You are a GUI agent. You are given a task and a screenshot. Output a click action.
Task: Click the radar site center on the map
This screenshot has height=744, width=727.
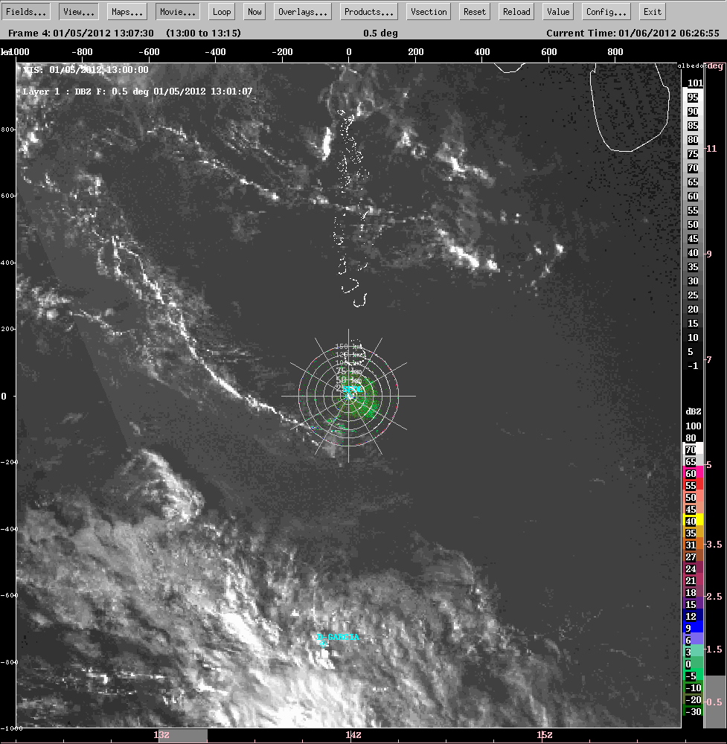coord(349,396)
